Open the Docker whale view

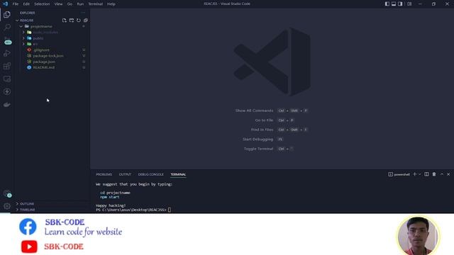7,104
